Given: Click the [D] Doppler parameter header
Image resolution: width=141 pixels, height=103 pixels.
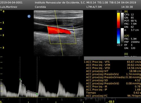Looking at the screenshot, I should coord(126,54).
